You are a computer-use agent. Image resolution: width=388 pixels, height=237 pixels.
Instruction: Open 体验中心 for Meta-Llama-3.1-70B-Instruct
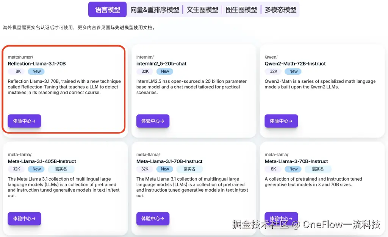(153, 218)
